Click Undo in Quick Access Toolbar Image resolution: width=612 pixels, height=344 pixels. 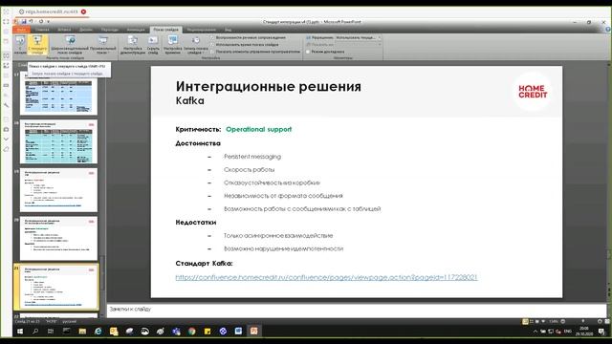(x=31, y=21)
